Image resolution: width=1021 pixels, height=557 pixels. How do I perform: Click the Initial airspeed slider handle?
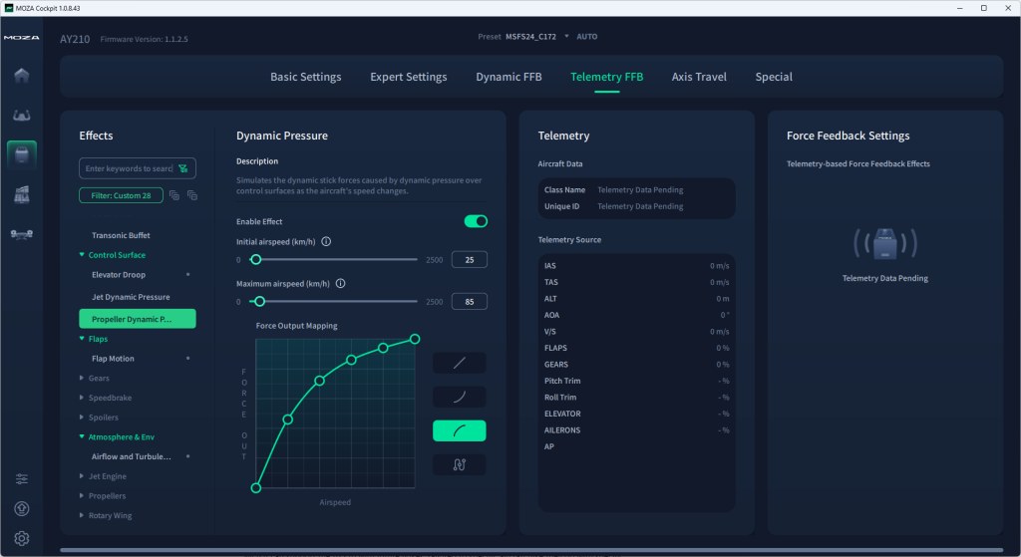(256, 260)
